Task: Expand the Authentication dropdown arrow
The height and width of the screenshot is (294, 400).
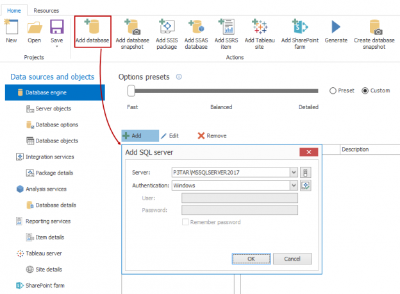Action: pyautogui.click(x=294, y=186)
